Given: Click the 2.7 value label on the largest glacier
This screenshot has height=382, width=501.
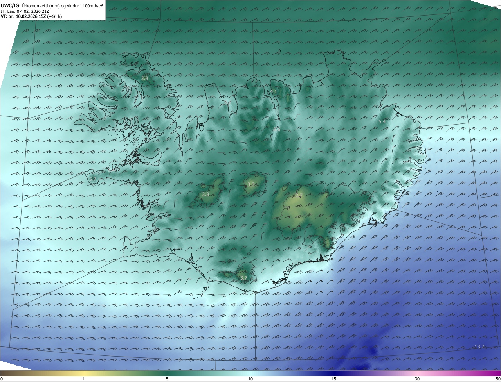Looking at the screenshot, I should pos(299,195).
